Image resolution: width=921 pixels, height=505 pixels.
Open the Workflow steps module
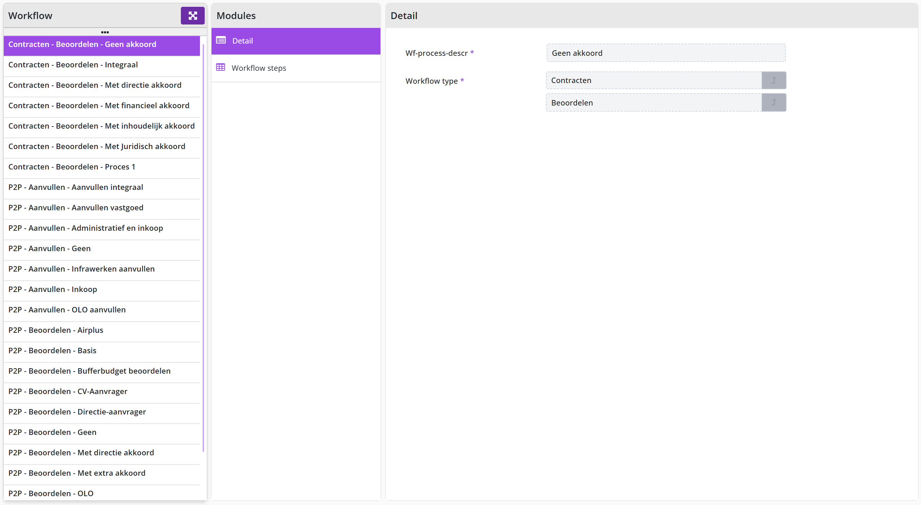coord(296,68)
